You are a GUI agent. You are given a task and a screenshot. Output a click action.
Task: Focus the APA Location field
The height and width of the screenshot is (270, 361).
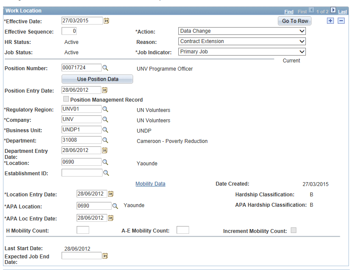(x=94, y=206)
